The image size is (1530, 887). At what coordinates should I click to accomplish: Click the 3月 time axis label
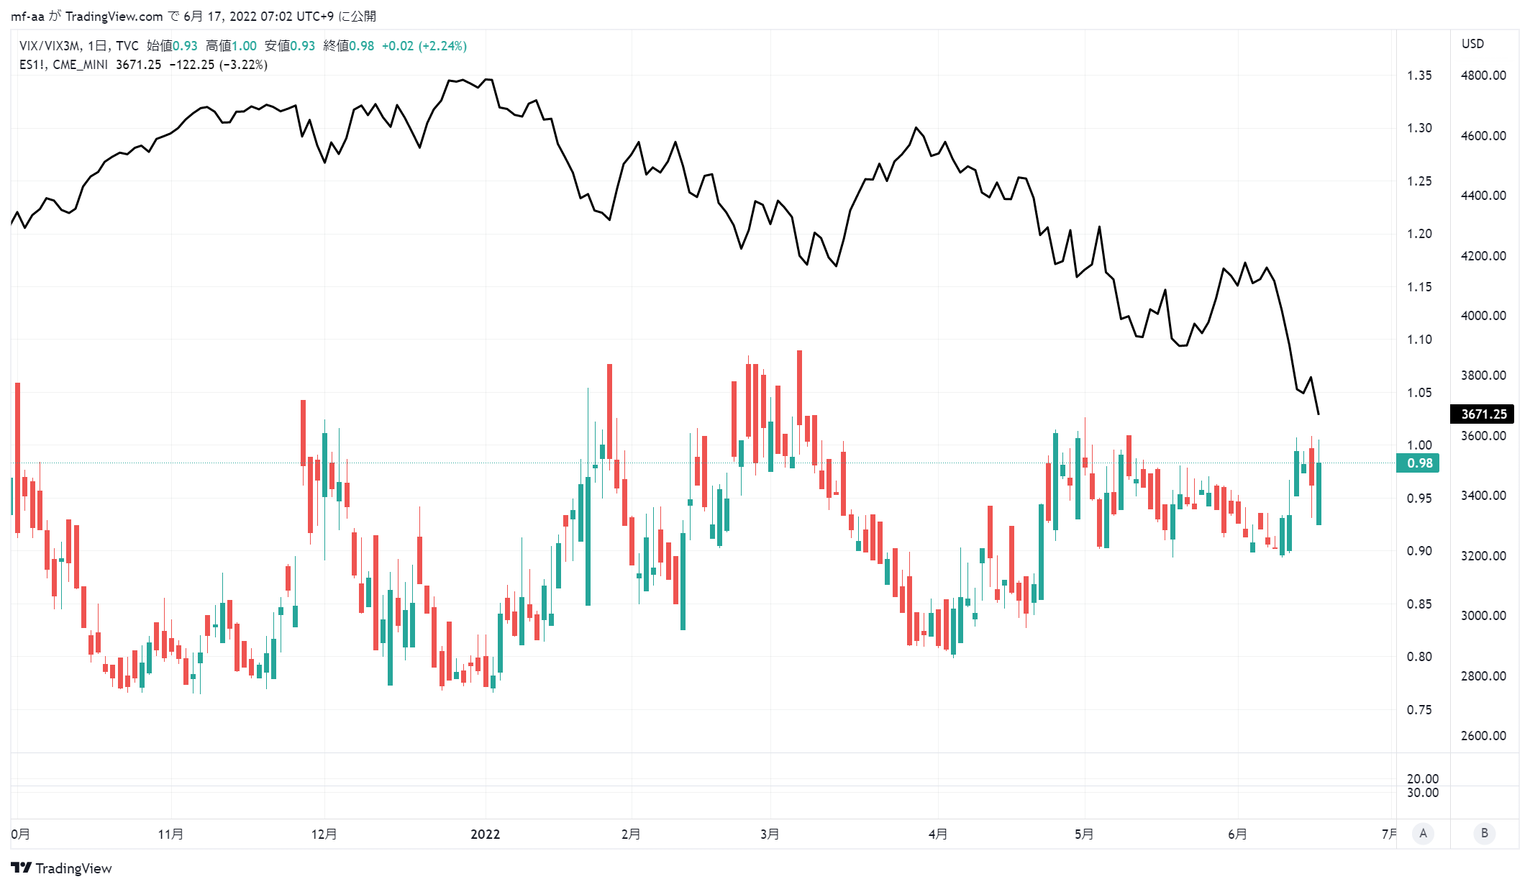(770, 834)
